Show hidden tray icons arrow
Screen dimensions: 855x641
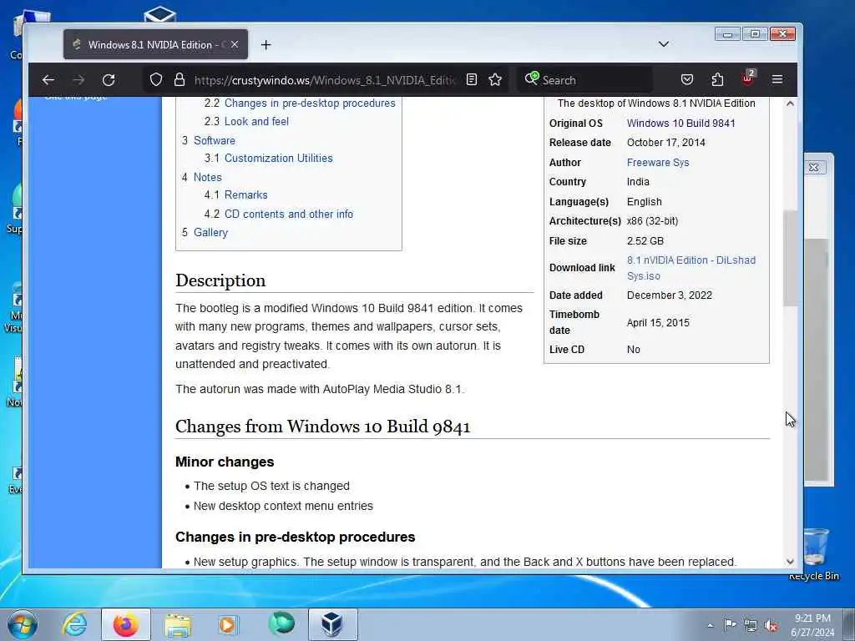coord(710,625)
